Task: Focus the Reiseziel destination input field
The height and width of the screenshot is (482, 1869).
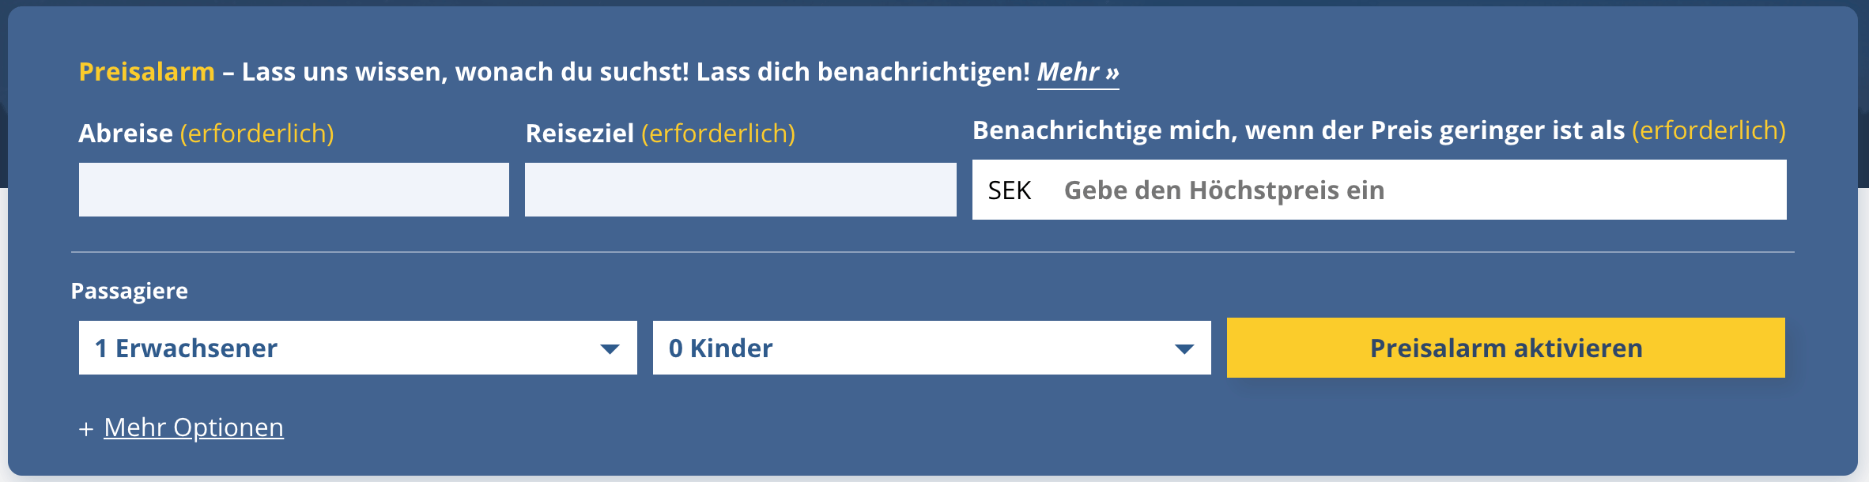Action: pos(740,190)
